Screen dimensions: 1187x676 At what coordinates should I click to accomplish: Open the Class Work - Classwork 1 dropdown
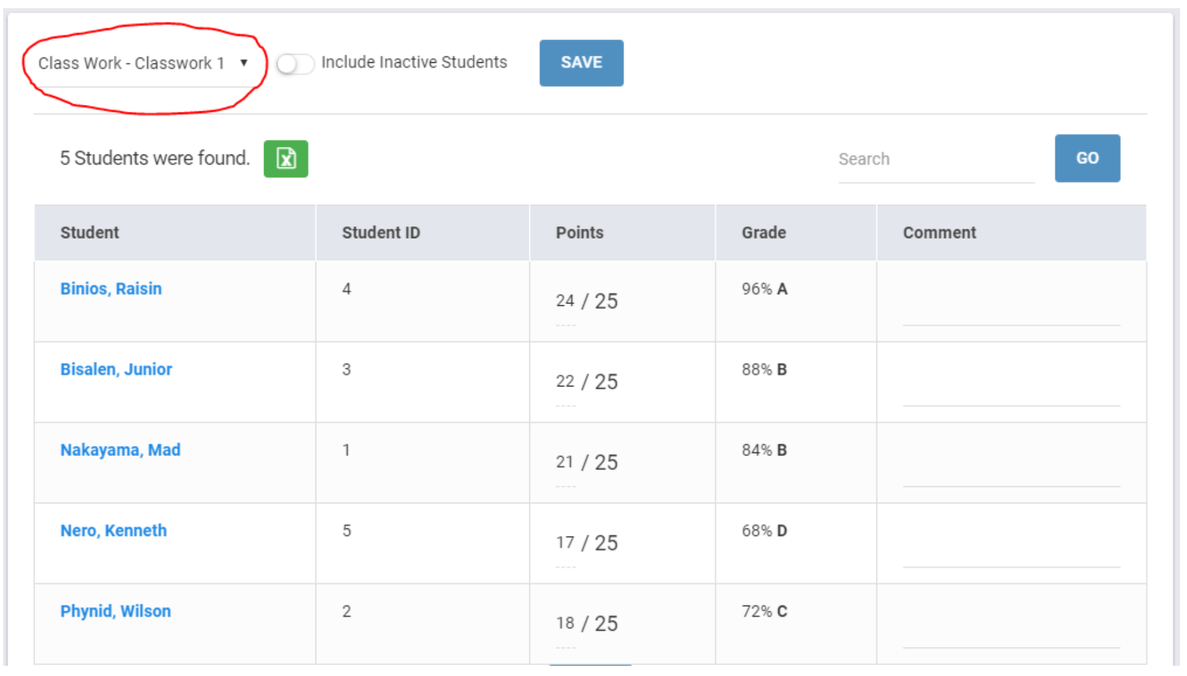click(x=143, y=63)
